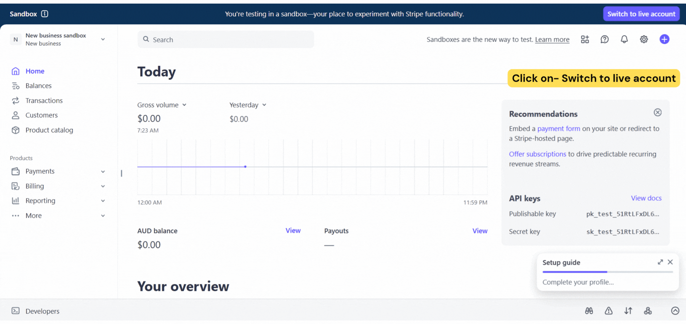
Task: Click the binoculars inspector icon in bottom bar
Action: point(589,311)
